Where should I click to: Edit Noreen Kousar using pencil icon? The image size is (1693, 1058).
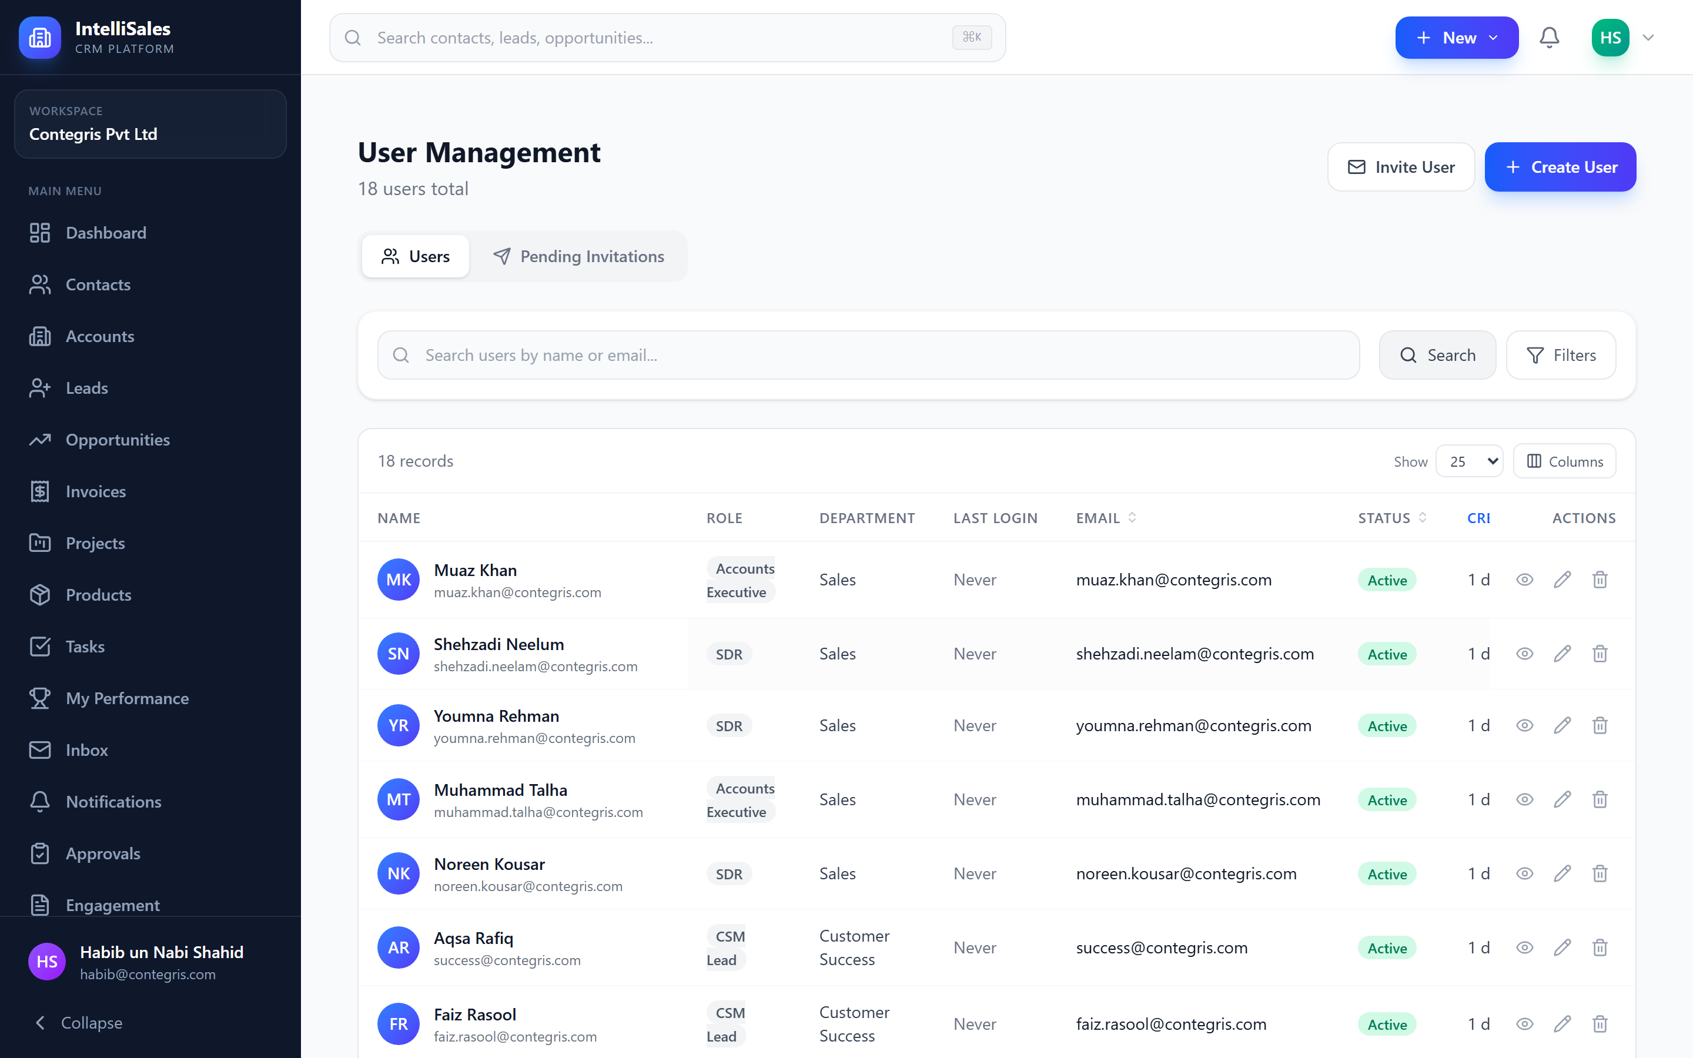1562,873
